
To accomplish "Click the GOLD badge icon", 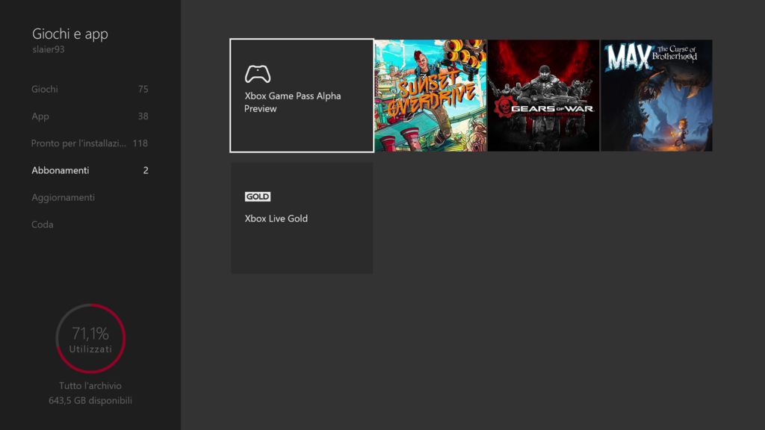I will [258, 196].
